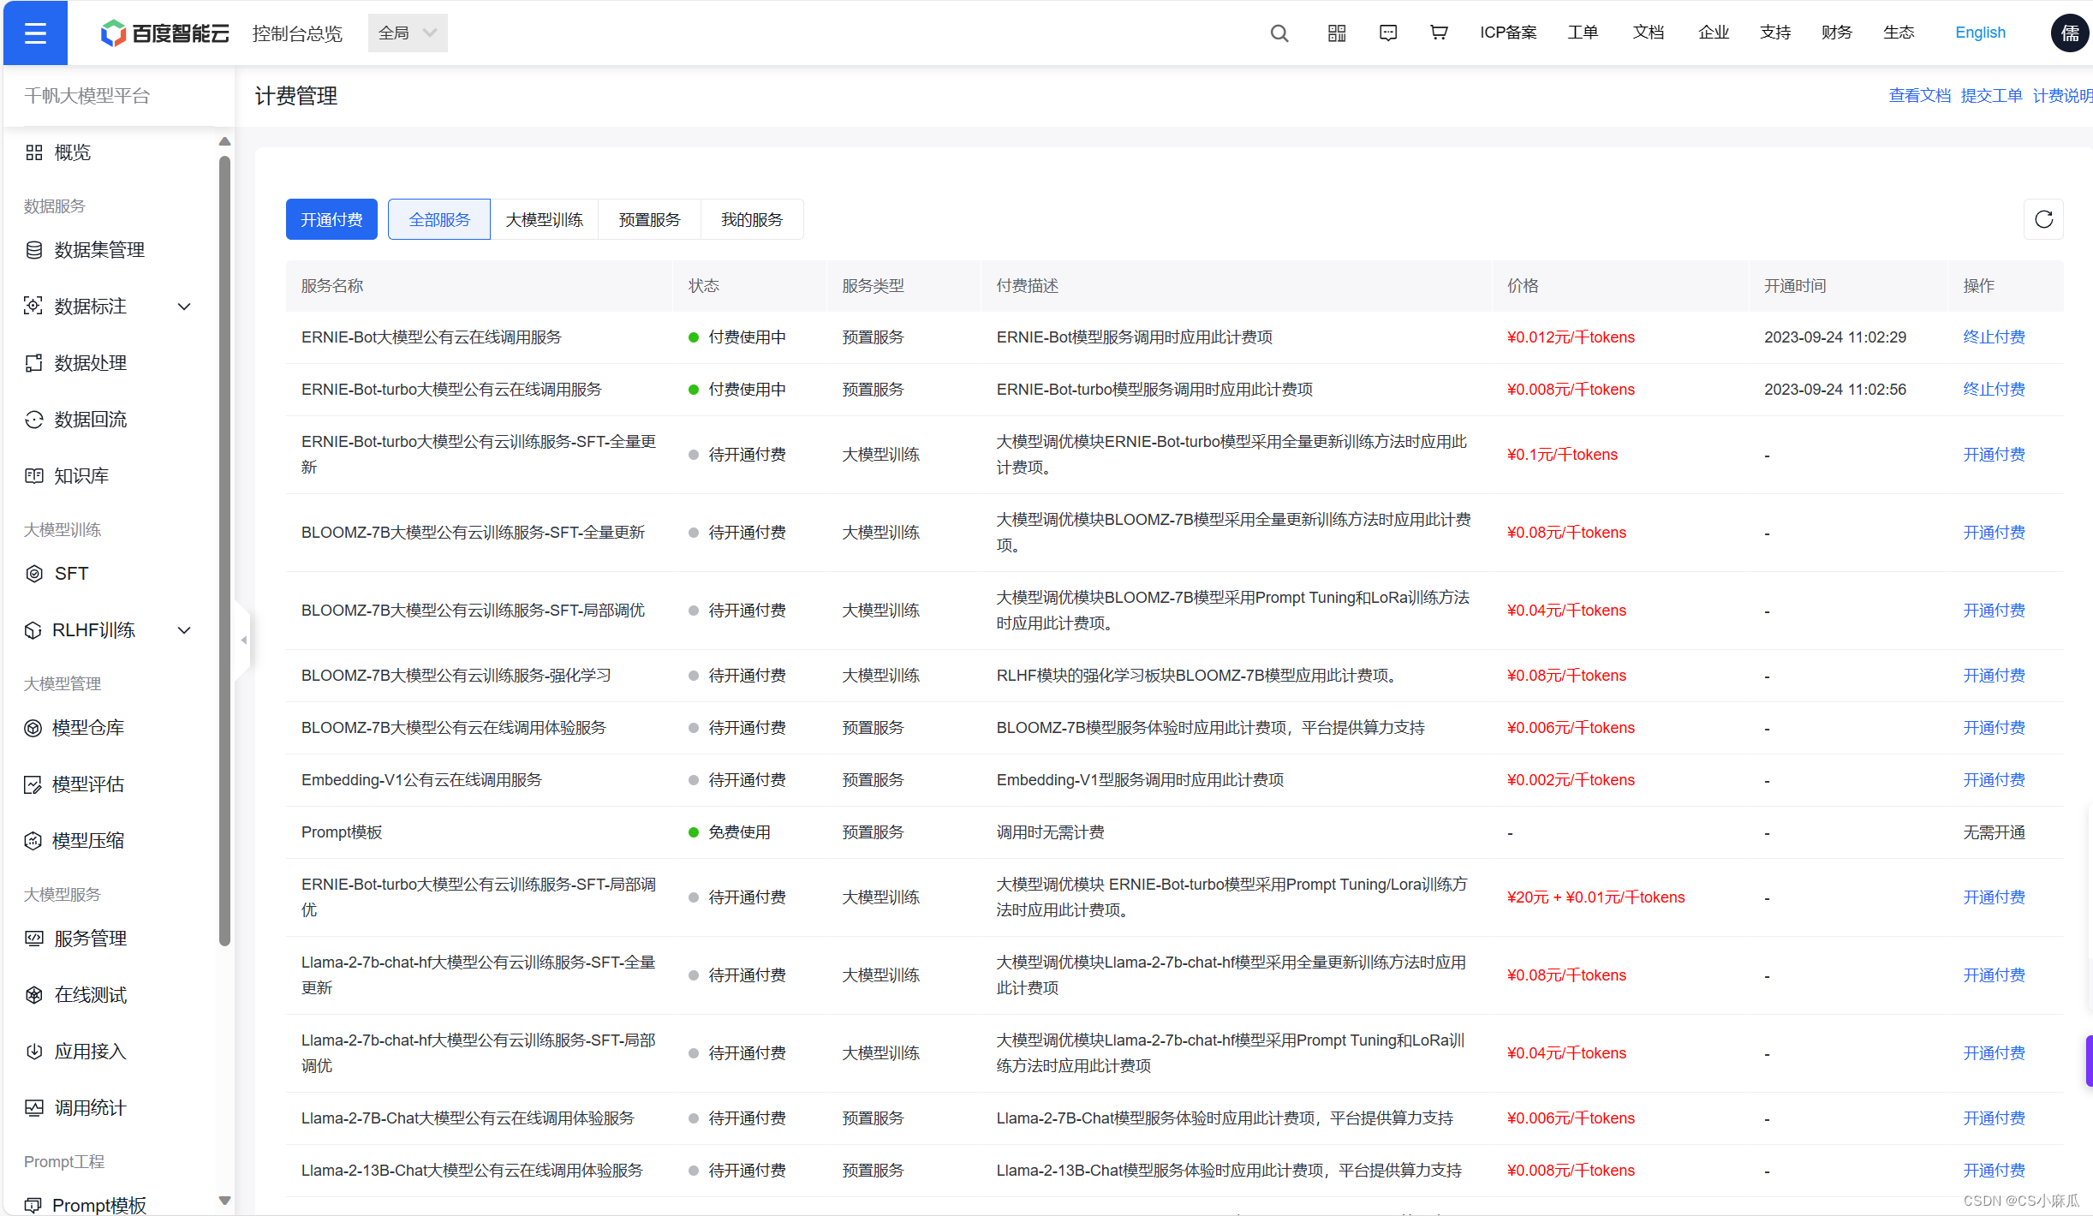Click the sidebar scroll-up arrow

[x=224, y=141]
